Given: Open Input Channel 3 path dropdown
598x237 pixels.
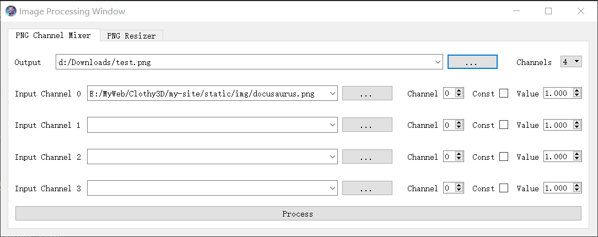Looking at the screenshot, I should point(332,188).
